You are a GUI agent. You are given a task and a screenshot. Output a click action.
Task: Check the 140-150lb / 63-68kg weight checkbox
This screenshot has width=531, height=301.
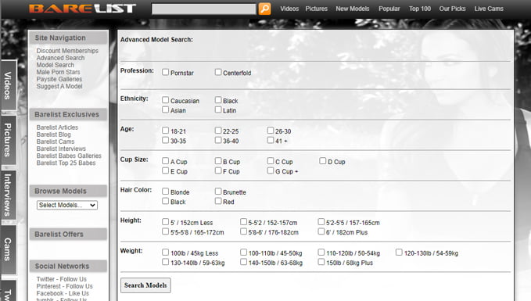tap(243, 262)
